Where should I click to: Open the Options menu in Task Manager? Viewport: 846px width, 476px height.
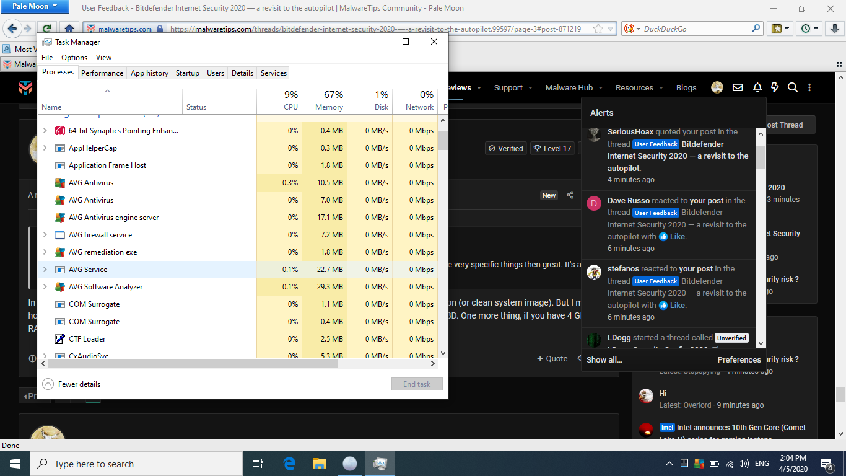(x=74, y=58)
